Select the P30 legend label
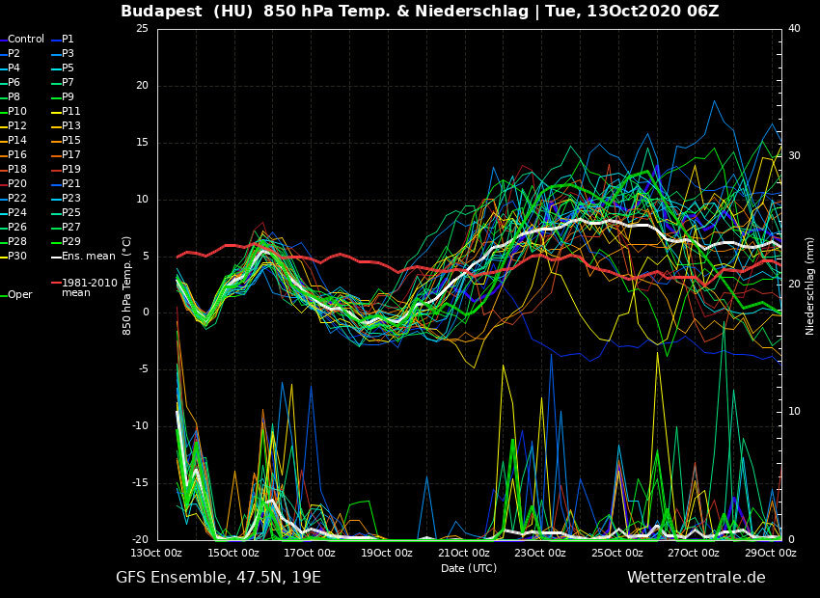Image resolution: width=820 pixels, height=598 pixels. pyautogui.click(x=17, y=257)
